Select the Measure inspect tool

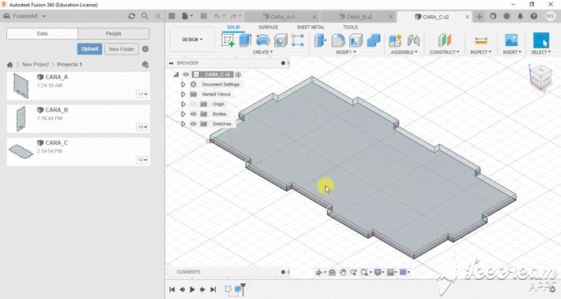point(481,40)
